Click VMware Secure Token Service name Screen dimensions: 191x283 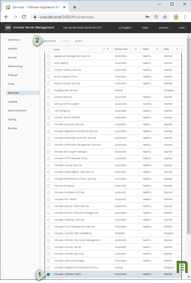tap(71, 206)
